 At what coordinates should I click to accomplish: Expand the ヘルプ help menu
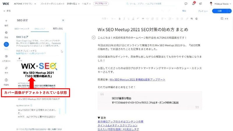[86, 4]
